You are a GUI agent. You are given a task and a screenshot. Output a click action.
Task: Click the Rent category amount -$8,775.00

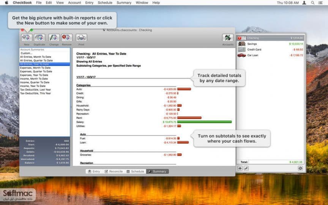[170, 118]
